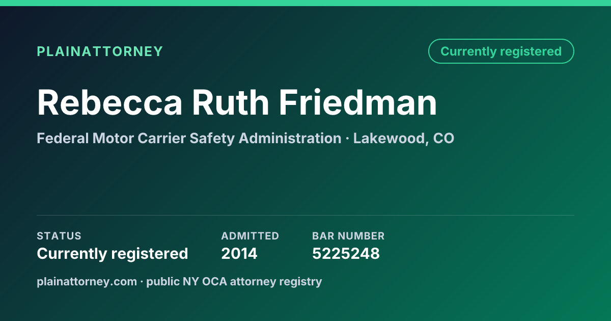This screenshot has height=321, width=611.
Task: Click Federal Motor Carrier Safety Administration text
Action: click(x=189, y=138)
